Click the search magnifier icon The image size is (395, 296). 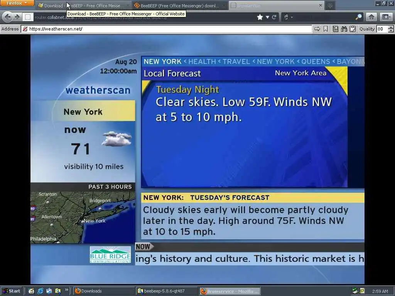(358, 17)
